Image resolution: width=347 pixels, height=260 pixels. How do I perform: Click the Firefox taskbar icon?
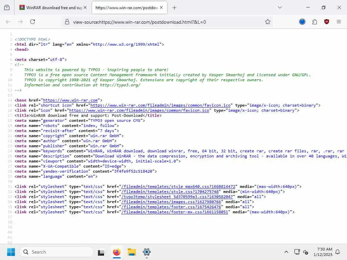[117, 252]
